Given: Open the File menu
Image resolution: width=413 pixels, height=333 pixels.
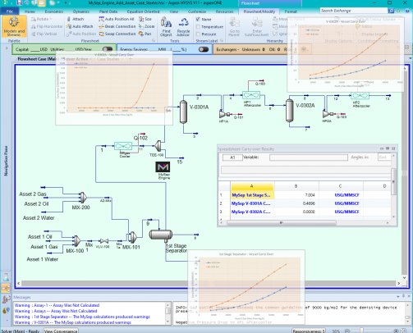Looking at the screenshot, I should 10,11.
